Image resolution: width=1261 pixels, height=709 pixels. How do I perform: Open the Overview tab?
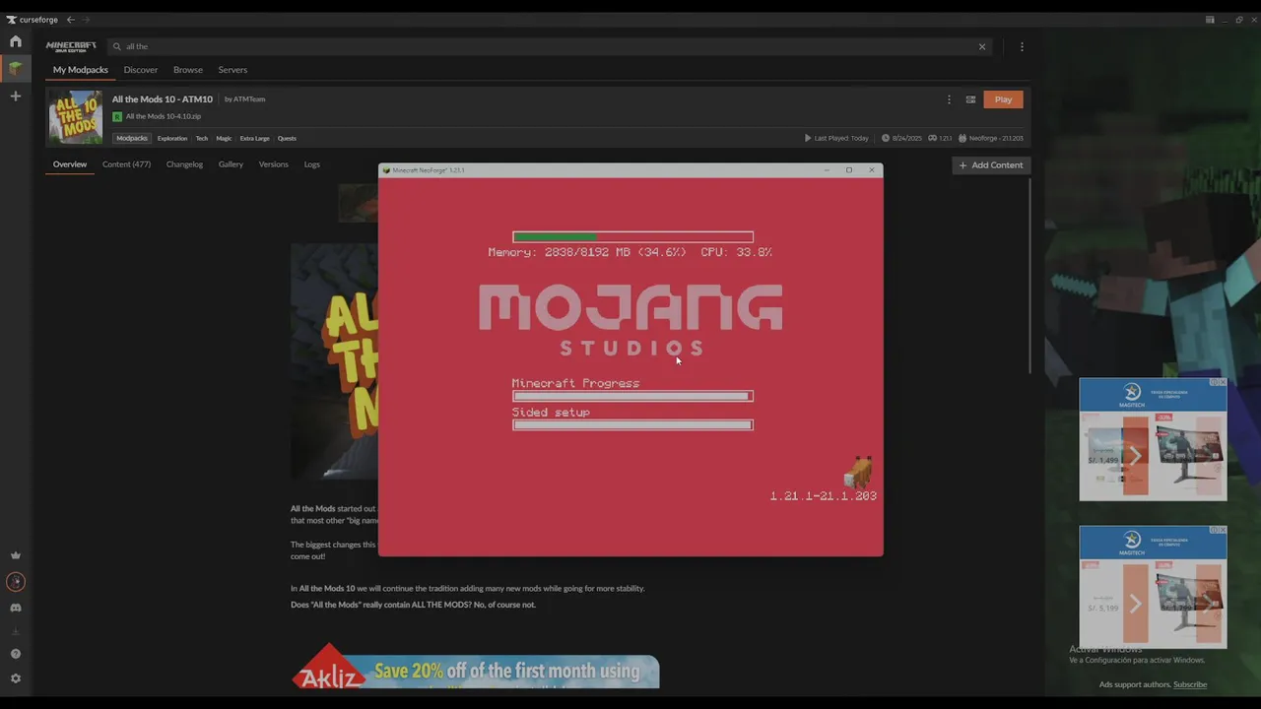(x=70, y=164)
